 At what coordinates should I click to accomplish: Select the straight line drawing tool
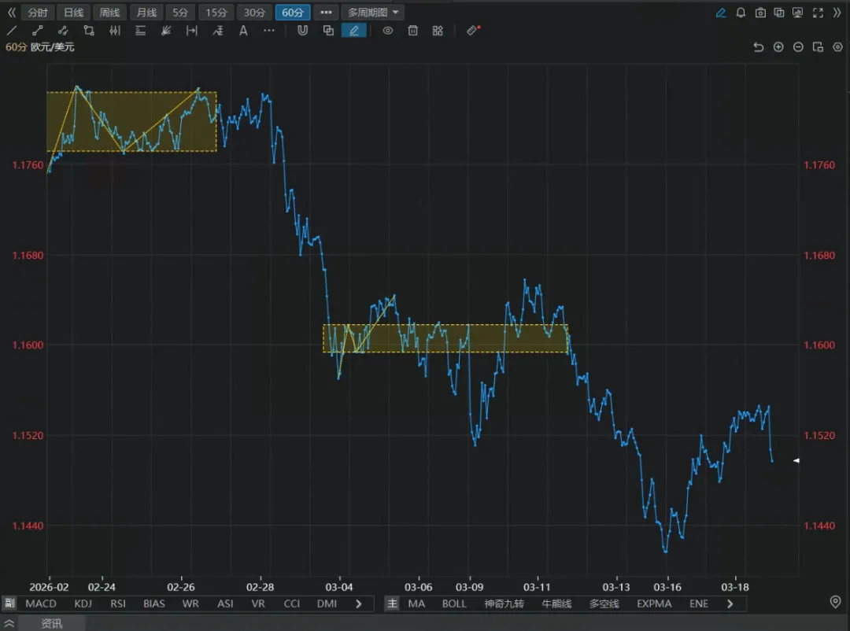12,31
